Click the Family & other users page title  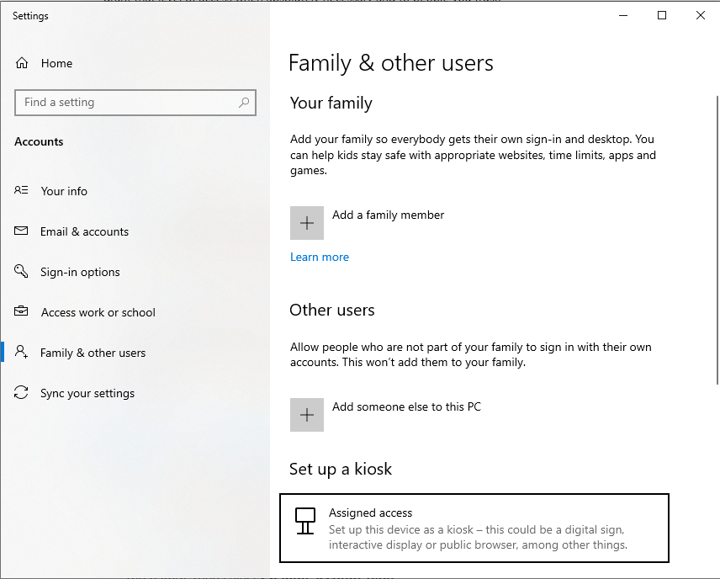click(391, 63)
